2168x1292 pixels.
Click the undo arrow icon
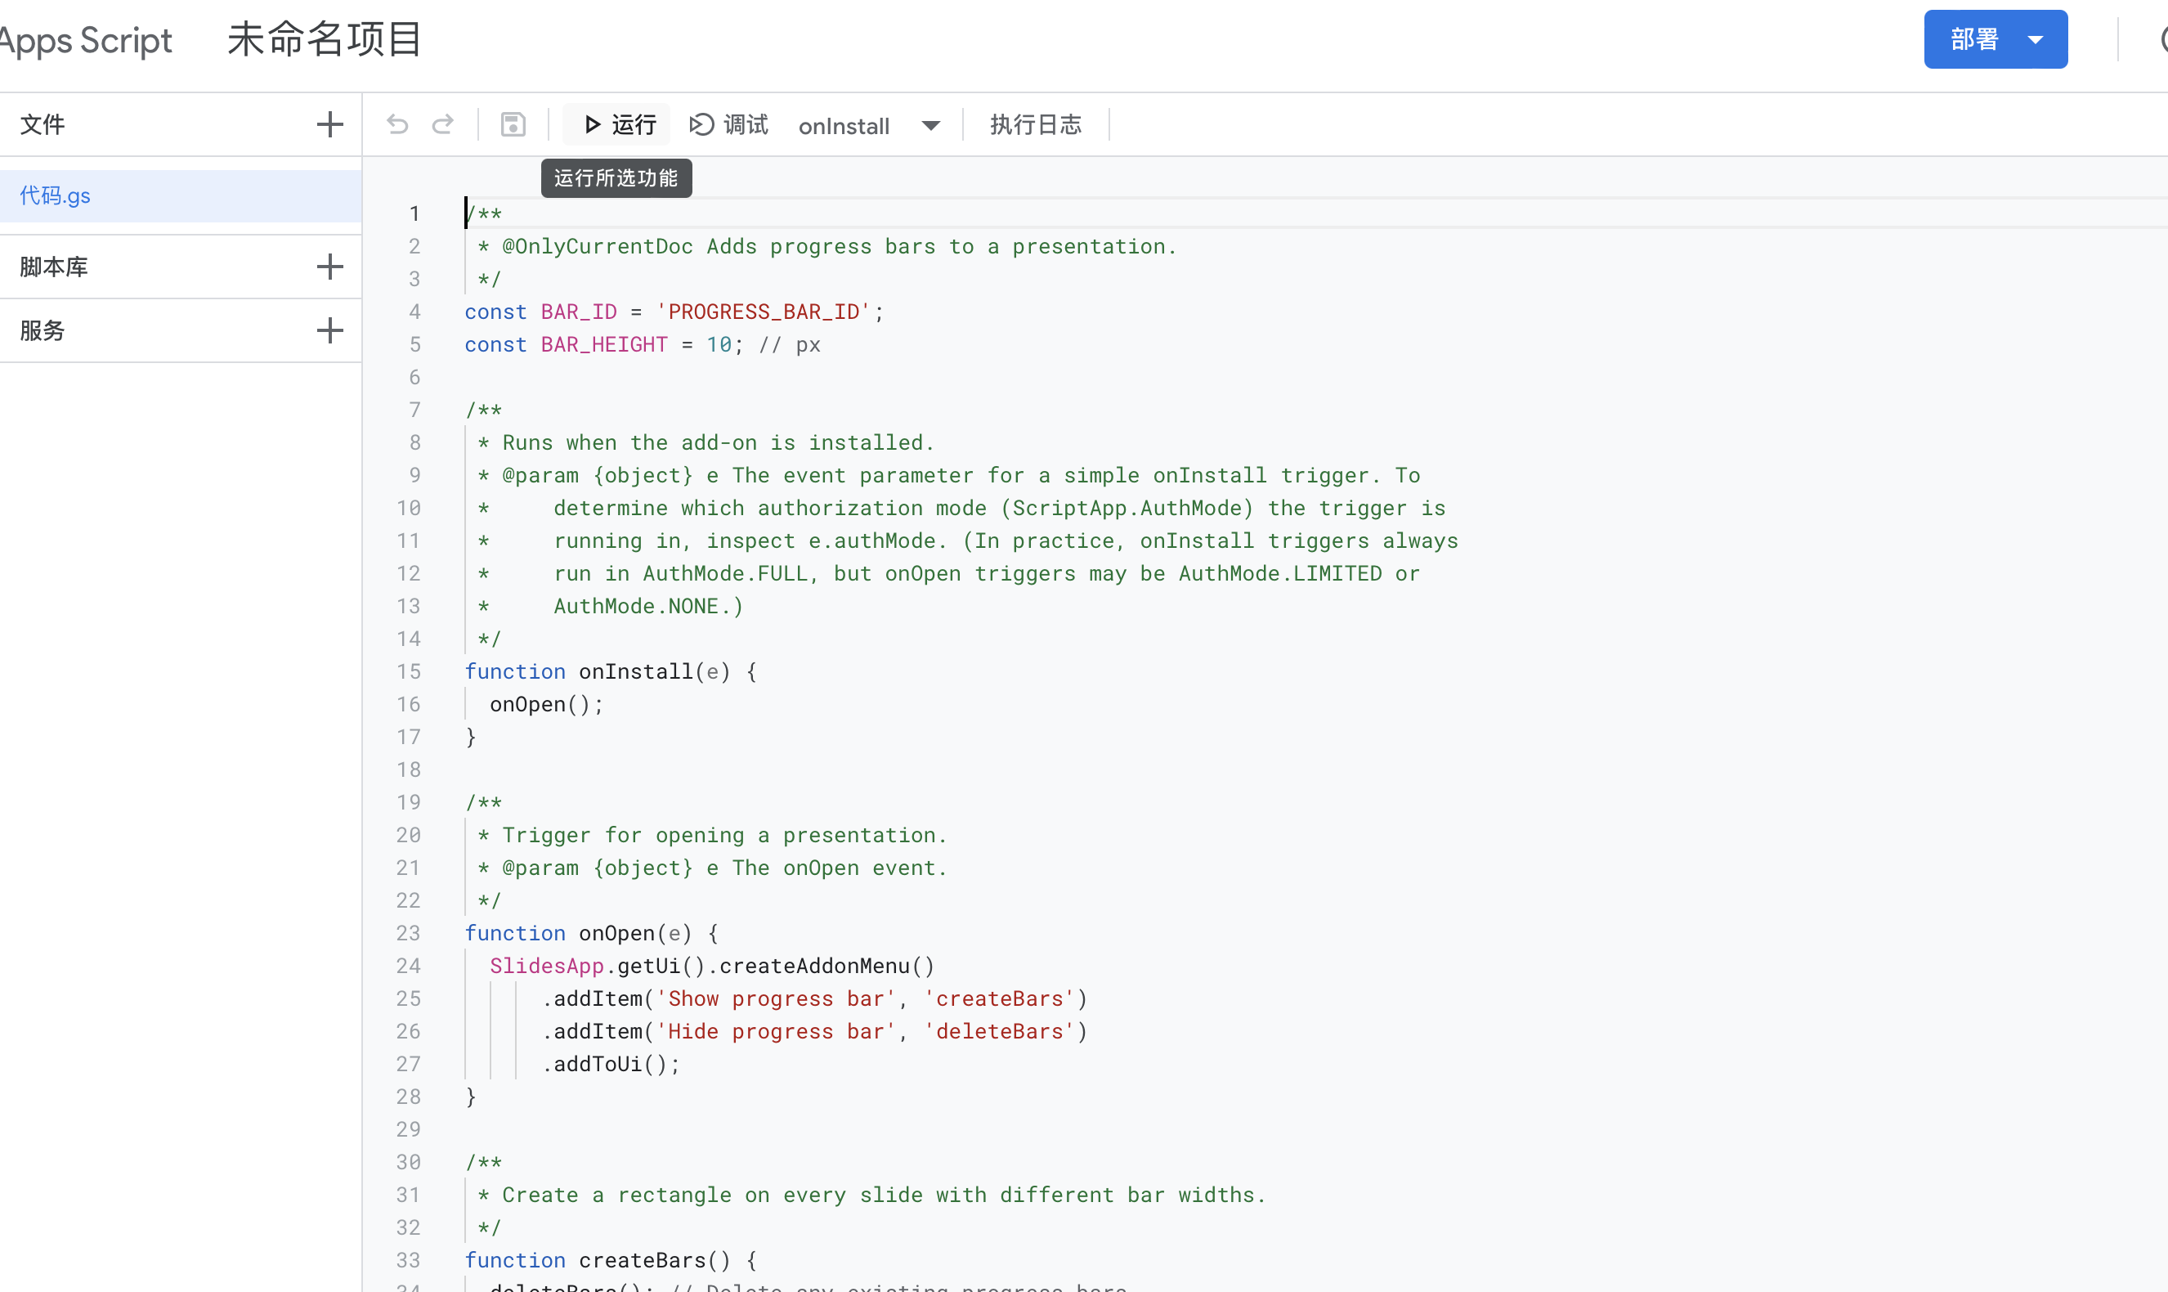click(x=398, y=124)
